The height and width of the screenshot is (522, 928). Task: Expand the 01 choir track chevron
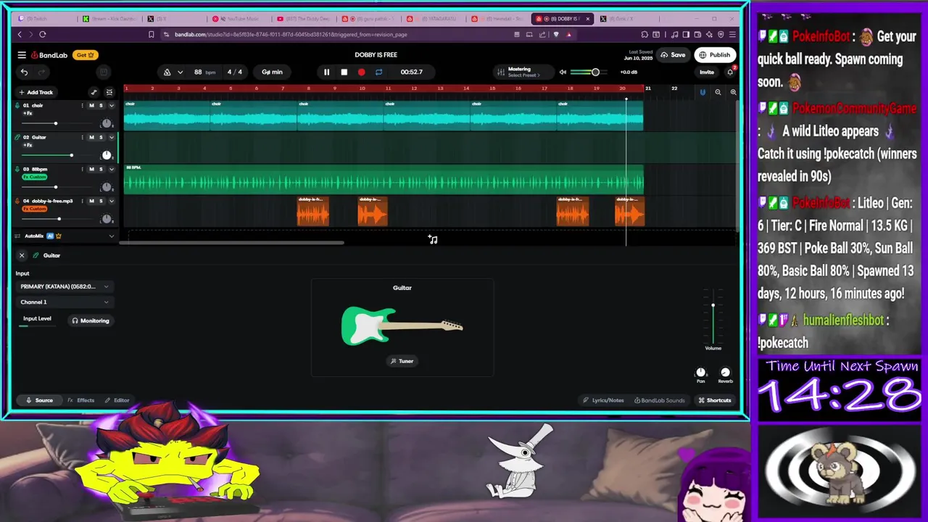pos(111,106)
